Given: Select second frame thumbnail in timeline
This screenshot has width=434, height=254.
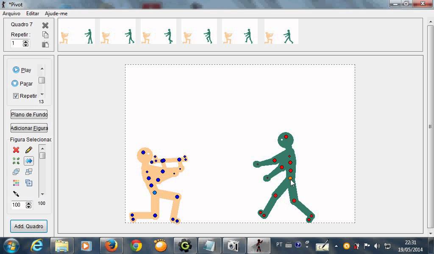Looking at the screenshot, I should (x=118, y=31).
